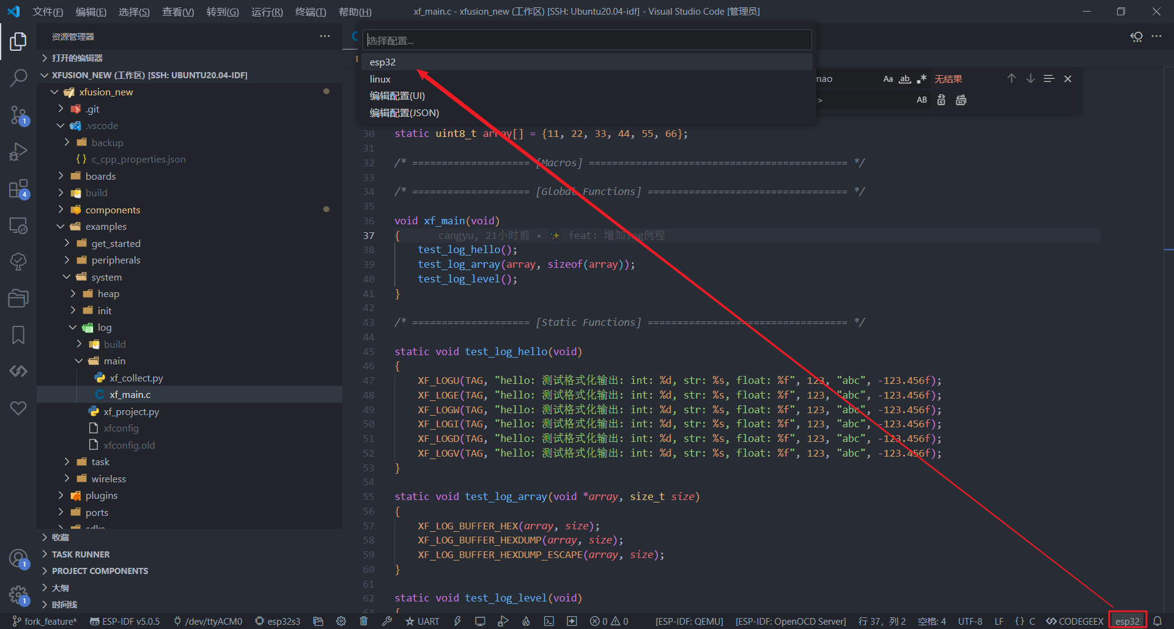Toggle Use Regular Expression in find widget
Viewport: 1174px width, 629px height.
[x=922, y=79]
